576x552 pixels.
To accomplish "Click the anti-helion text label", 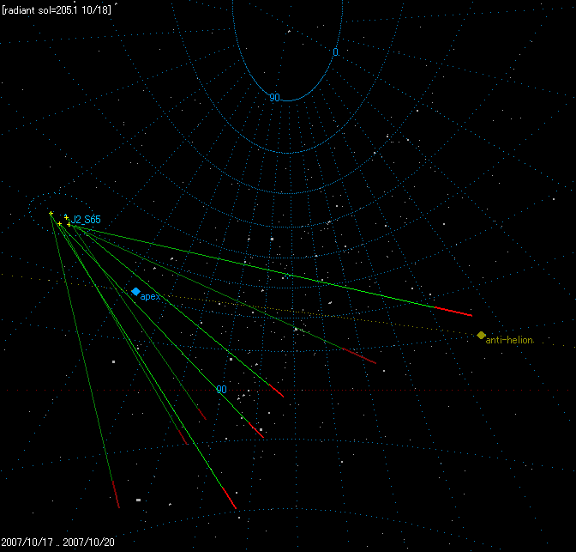I will 509,340.
